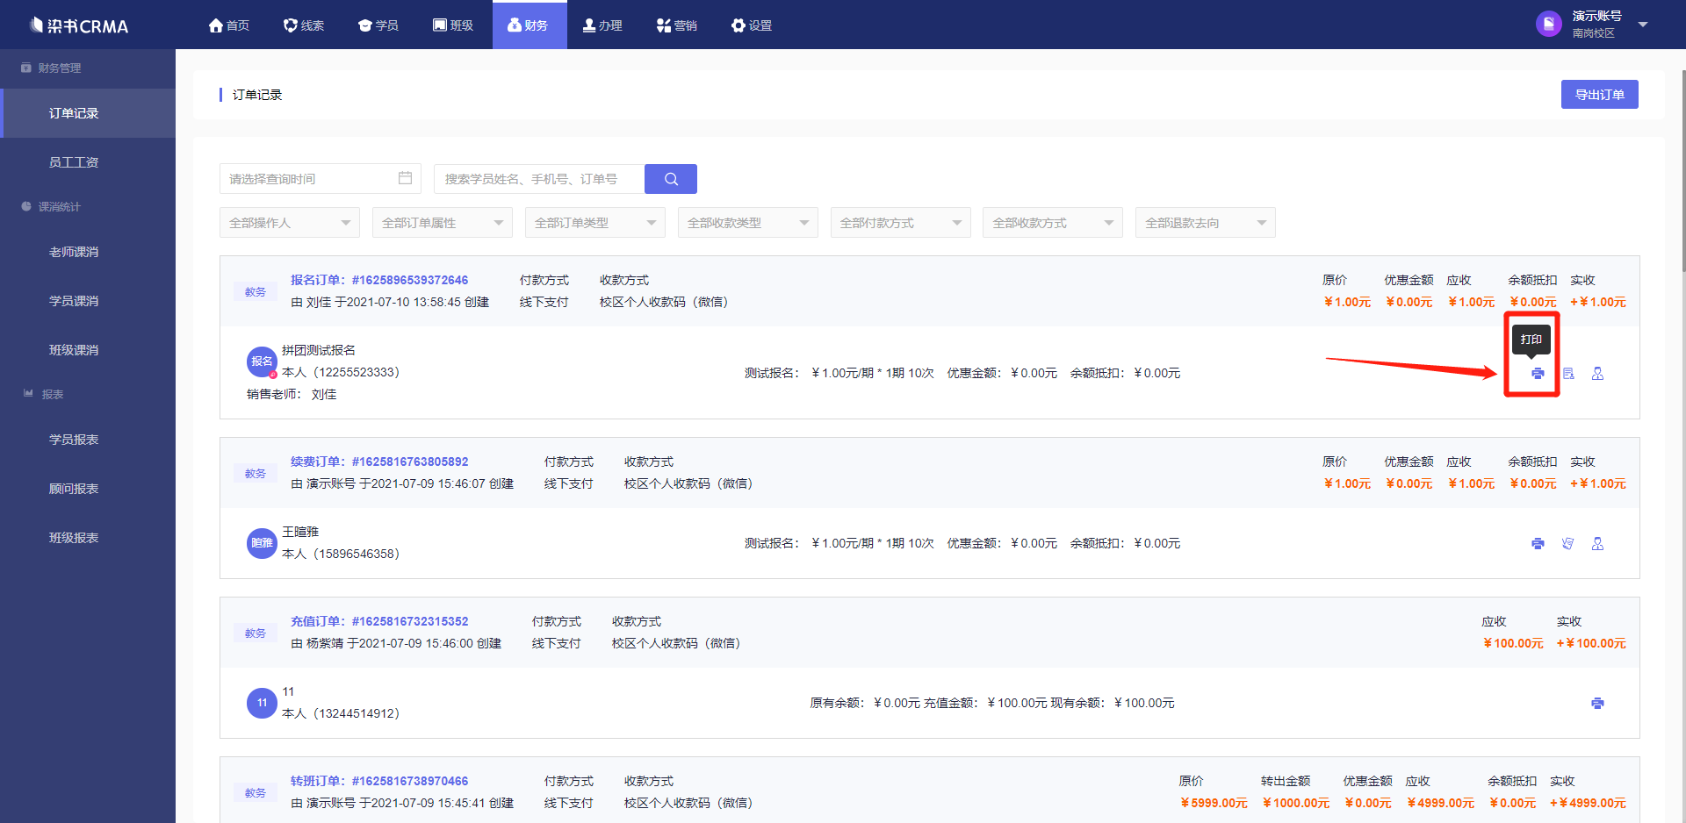Open the 线索 leads navigation item

pos(304,25)
